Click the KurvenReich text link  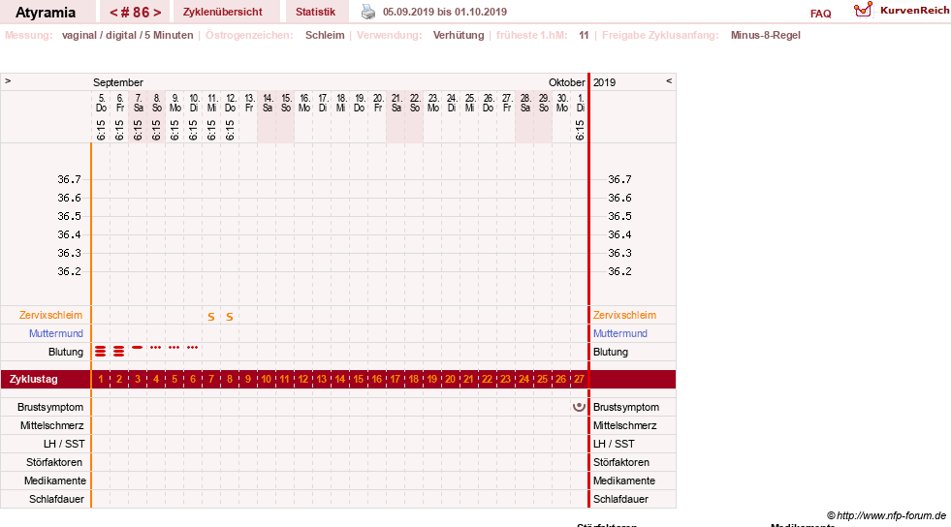click(x=914, y=11)
